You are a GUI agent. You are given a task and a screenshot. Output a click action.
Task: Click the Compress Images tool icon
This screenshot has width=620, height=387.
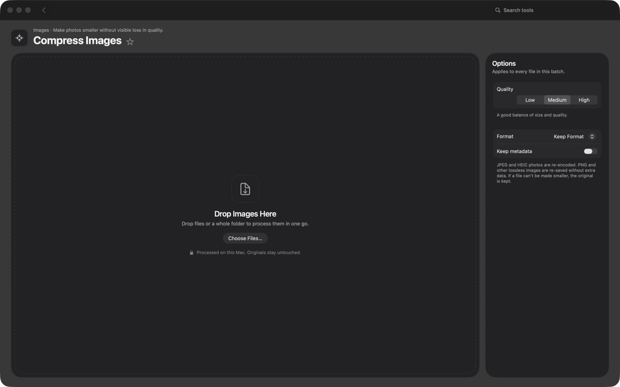[x=19, y=38]
